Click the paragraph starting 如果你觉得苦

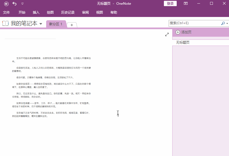click(51, 86)
